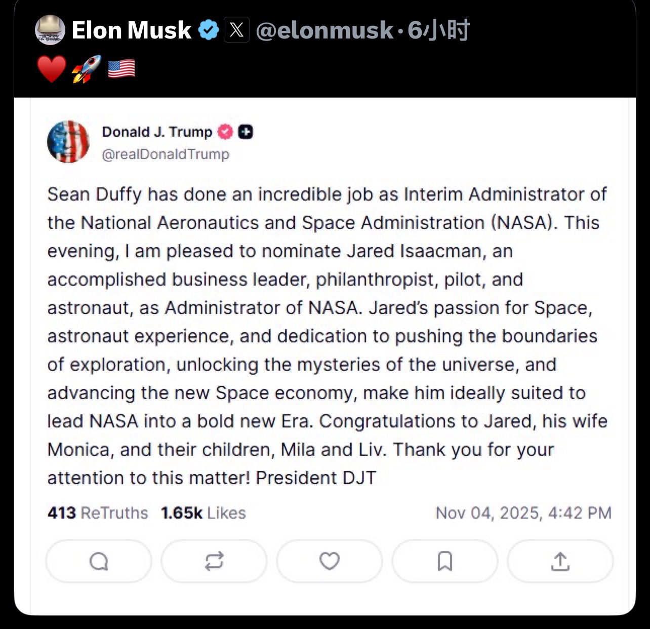This screenshot has height=629, width=650.
Task: View the 1.65k Likes list
Action: (x=203, y=513)
